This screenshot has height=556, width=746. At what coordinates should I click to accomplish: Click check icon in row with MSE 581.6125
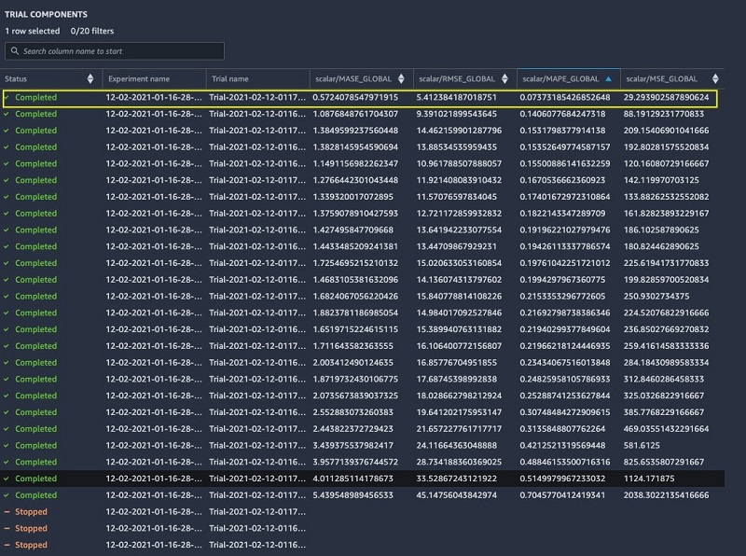click(7, 446)
